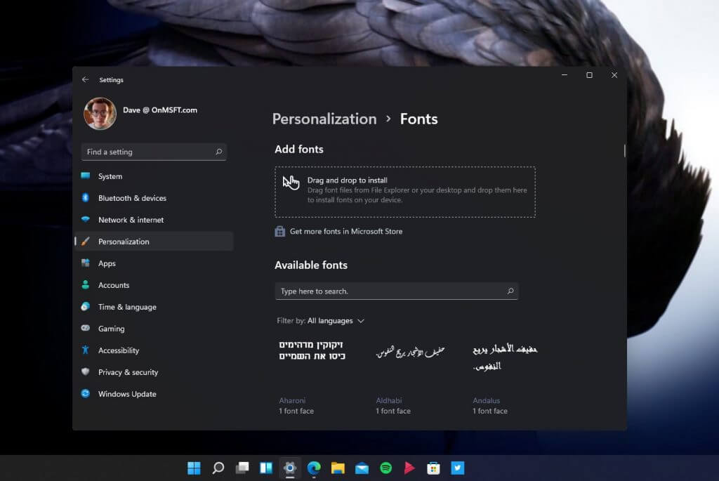
Task: Select Apps from the settings menu
Action: point(107,263)
